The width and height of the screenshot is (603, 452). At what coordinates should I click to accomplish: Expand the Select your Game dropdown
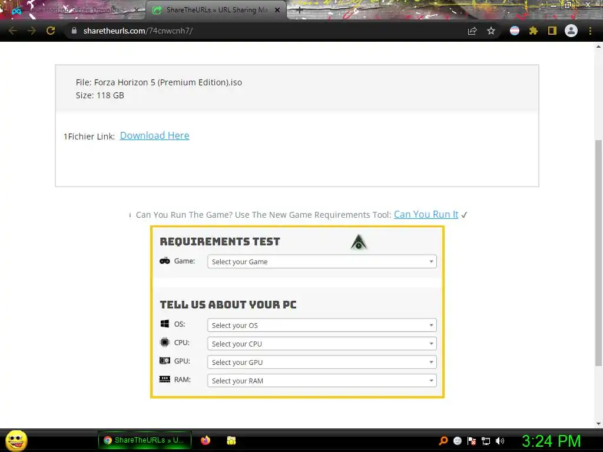(322, 262)
